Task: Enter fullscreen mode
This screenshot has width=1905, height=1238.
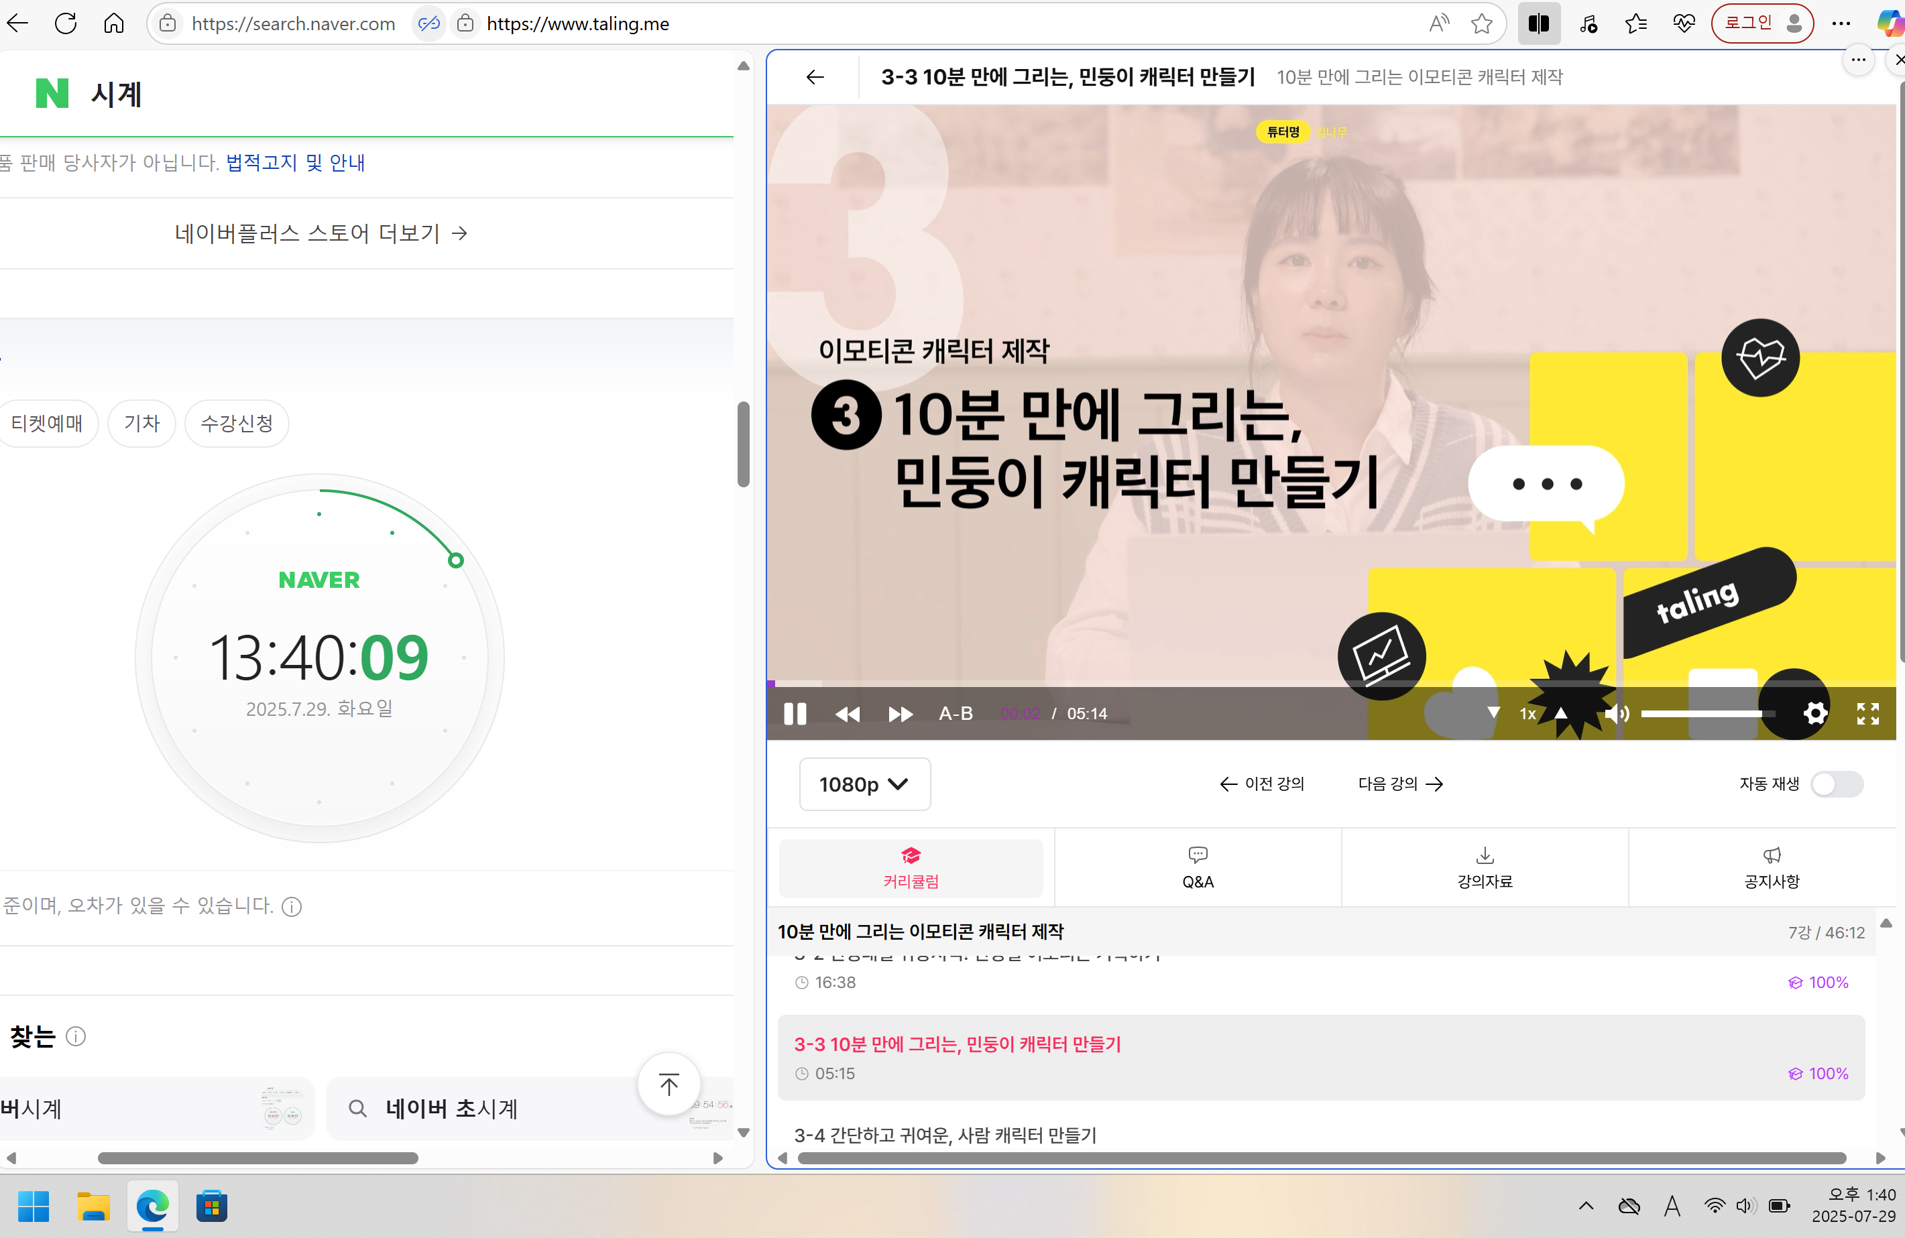Action: [x=1868, y=714]
